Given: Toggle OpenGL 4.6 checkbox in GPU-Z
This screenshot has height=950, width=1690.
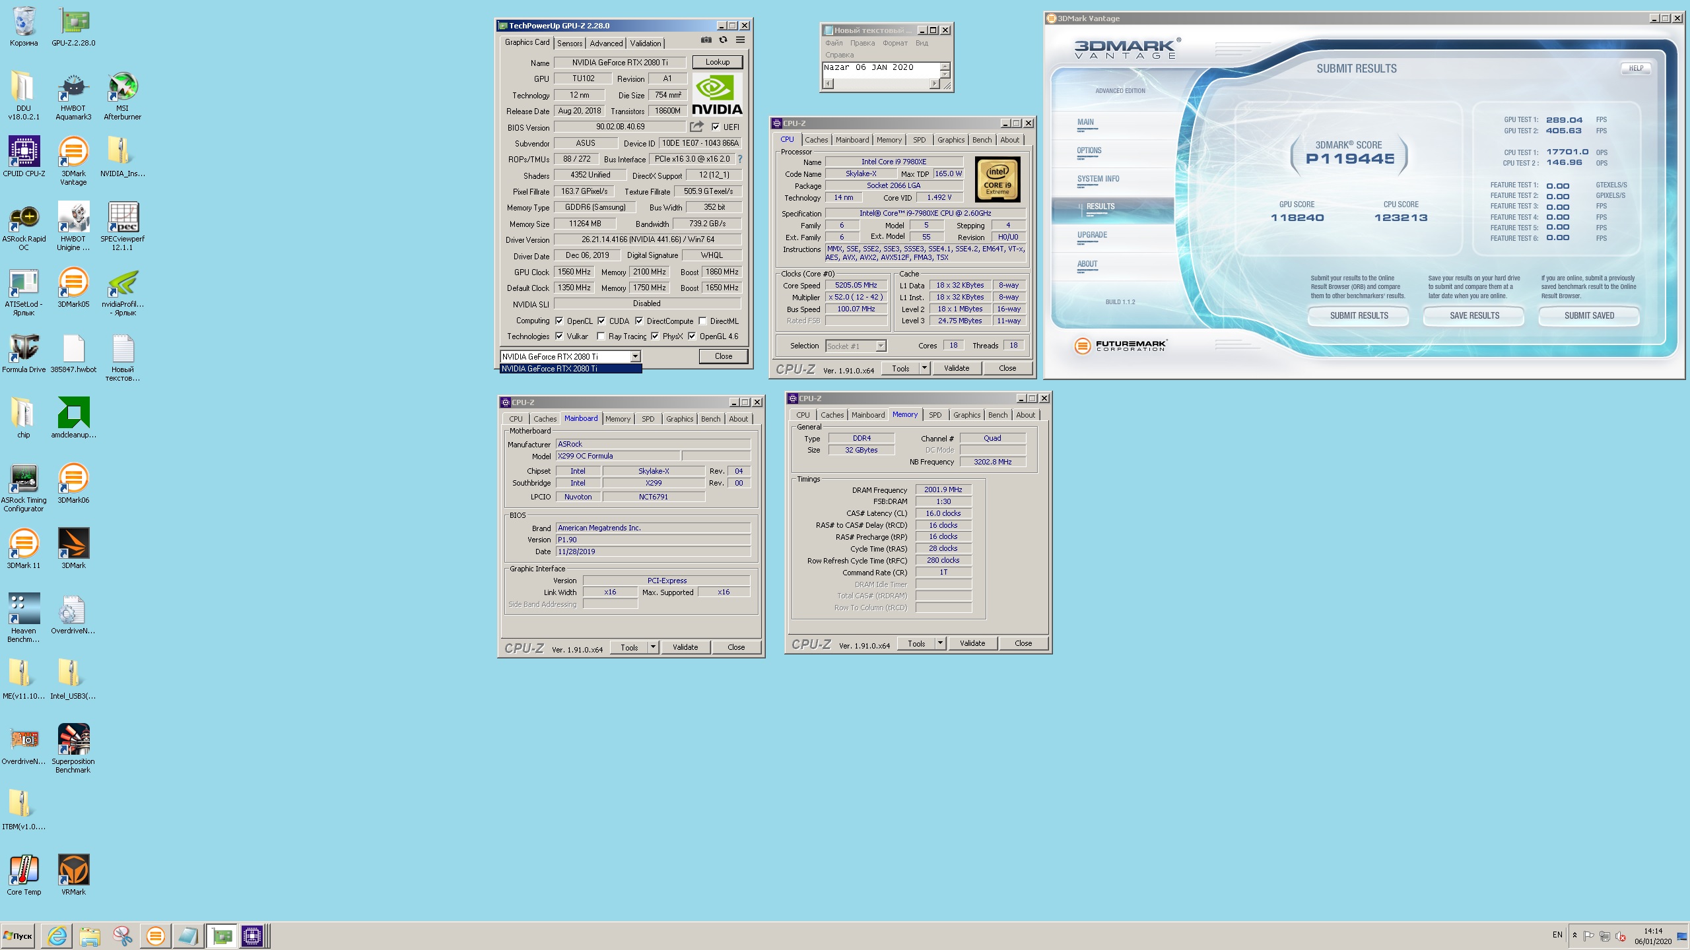Looking at the screenshot, I should point(692,336).
